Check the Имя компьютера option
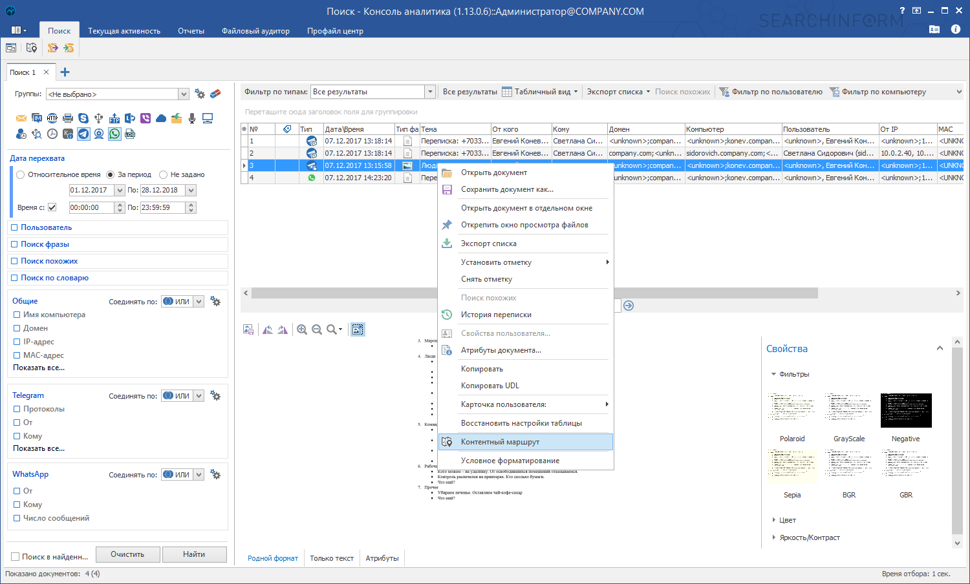970x584 pixels. click(x=17, y=315)
